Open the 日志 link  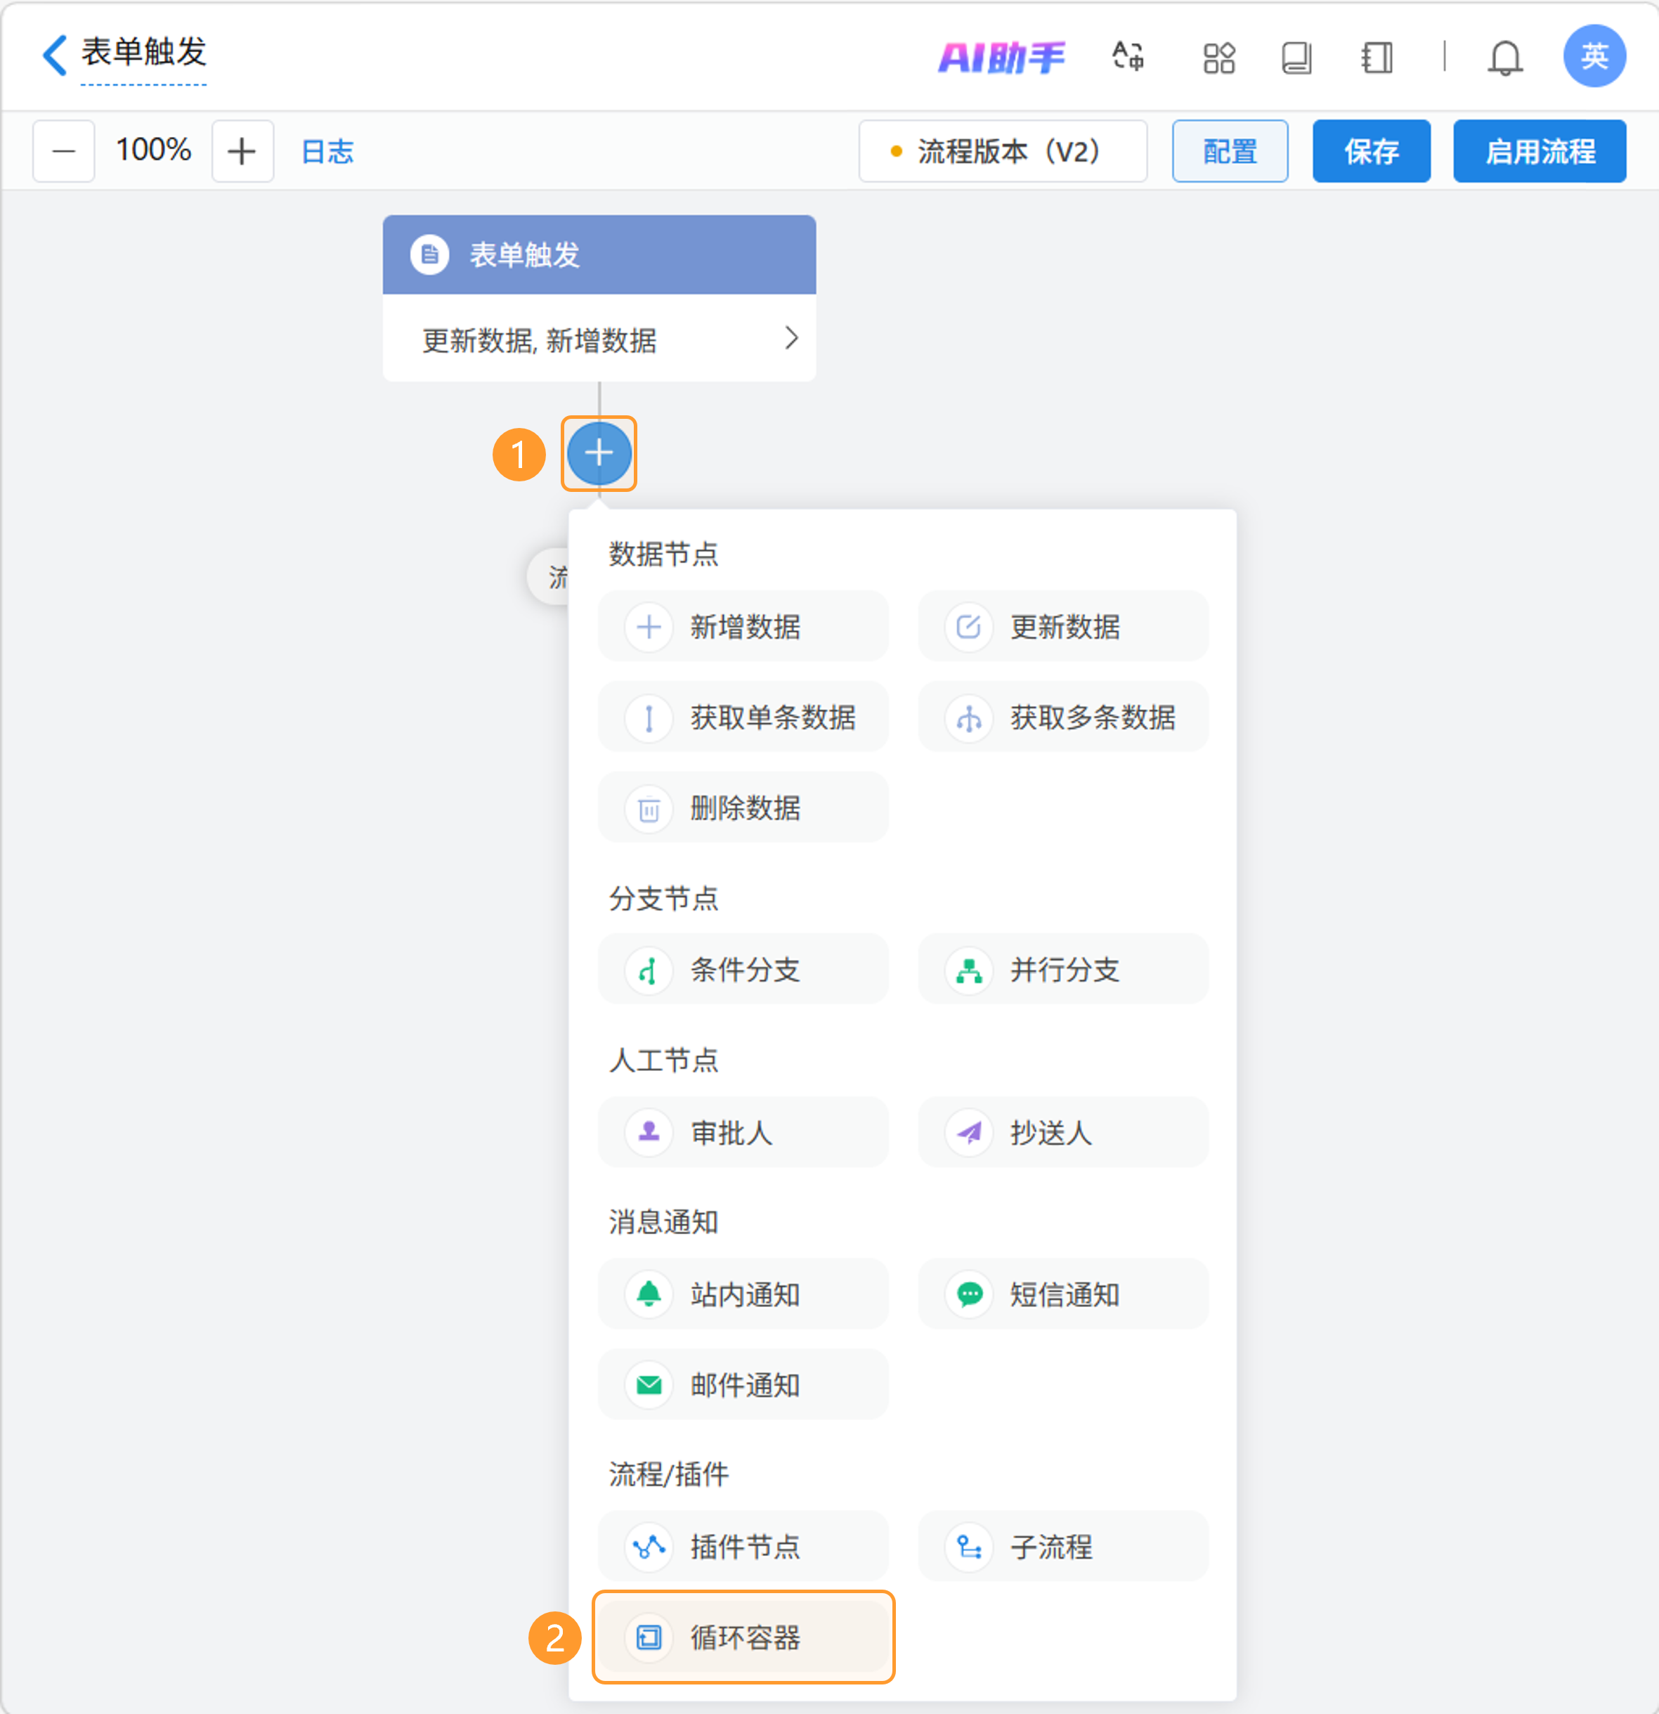click(x=327, y=151)
